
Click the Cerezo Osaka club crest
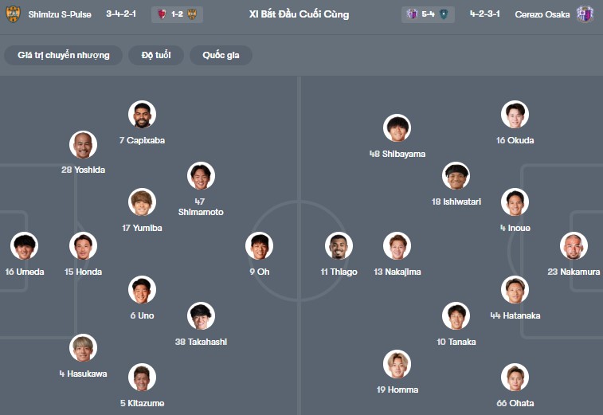(x=585, y=14)
